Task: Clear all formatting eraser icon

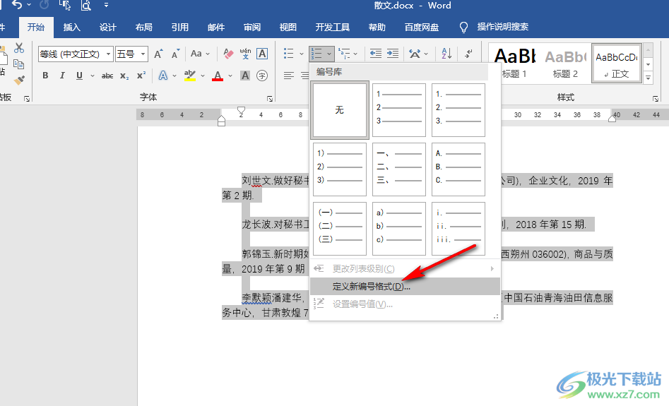Action: coord(228,54)
